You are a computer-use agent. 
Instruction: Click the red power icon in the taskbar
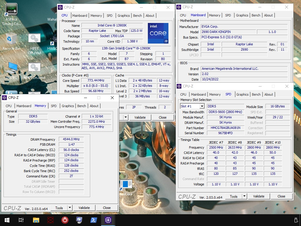[x=65, y=220]
